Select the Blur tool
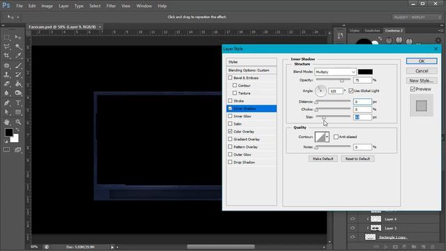Image resolution: width=446 pixels, height=251 pixels. (7, 93)
